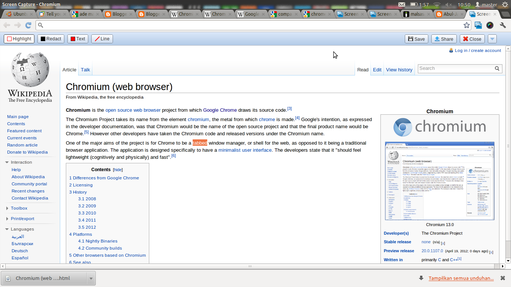Jump to contents entry 3.1 2008

point(87,199)
